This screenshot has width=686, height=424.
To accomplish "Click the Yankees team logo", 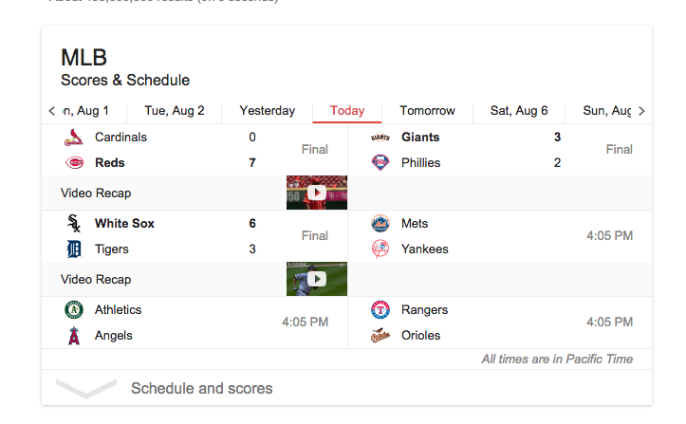I will [x=380, y=249].
